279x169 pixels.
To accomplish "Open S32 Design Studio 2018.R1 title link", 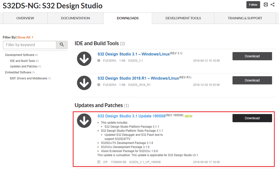I will pyautogui.click(x=138, y=78).
